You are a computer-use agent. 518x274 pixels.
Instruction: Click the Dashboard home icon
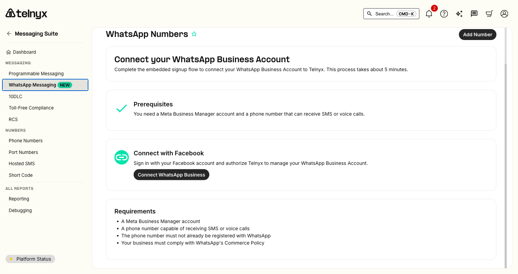click(9, 52)
